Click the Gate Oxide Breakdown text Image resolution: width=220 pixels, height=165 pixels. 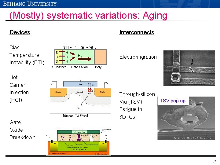click(x=22, y=130)
